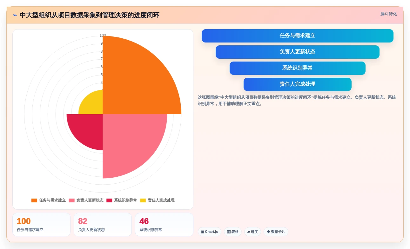Click the 任务与需求建立 legend label
Image resolution: width=410 pixels, height=249 pixels.
(x=52, y=200)
